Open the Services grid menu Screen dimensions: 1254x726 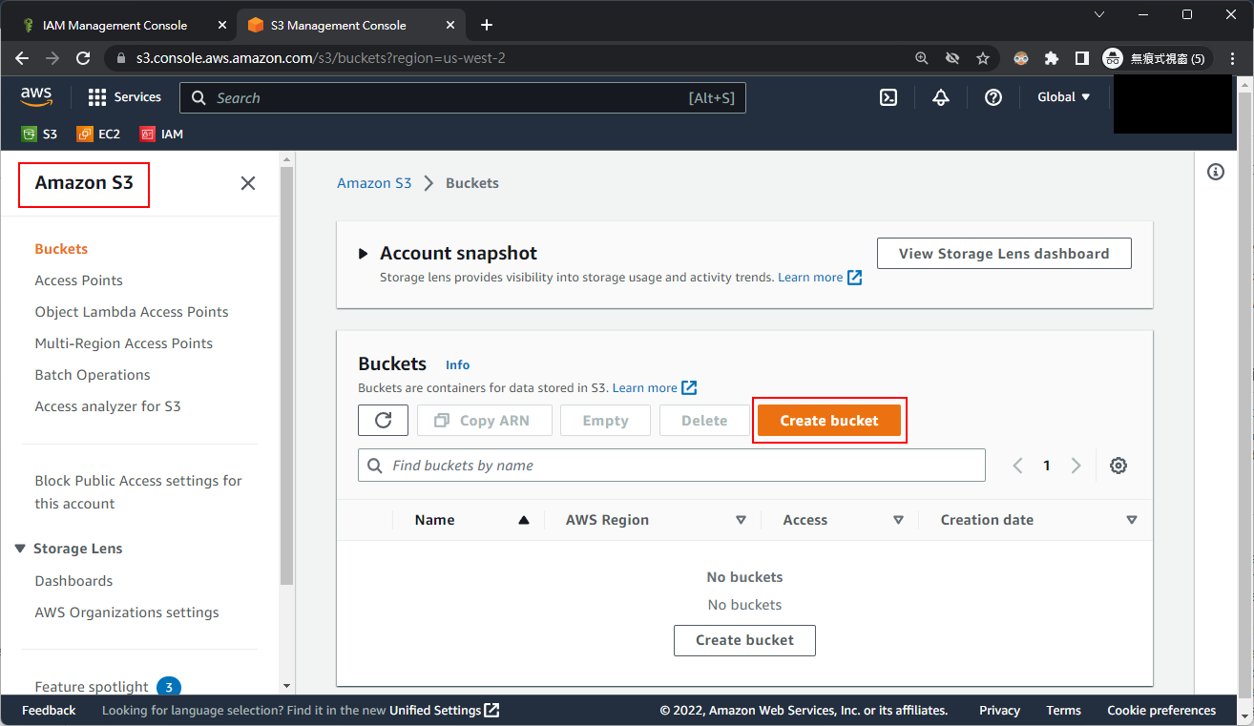(x=124, y=97)
